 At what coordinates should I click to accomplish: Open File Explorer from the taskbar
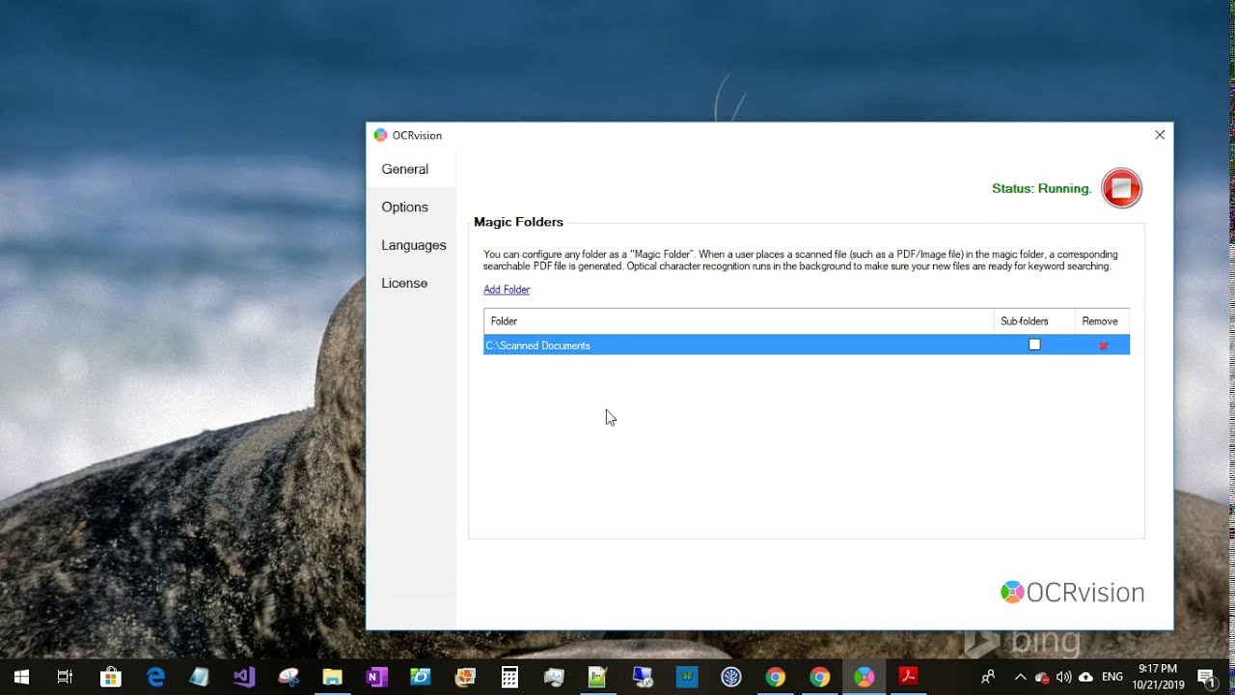(332, 677)
